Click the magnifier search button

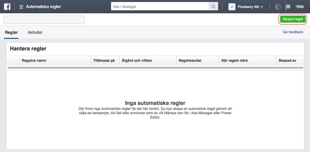[213, 7]
